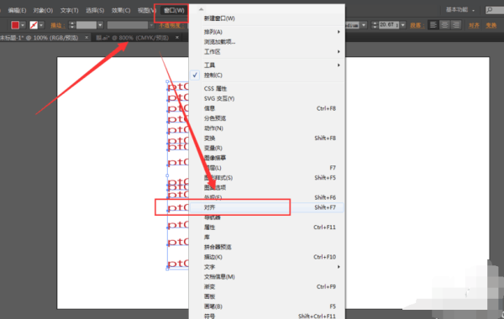
Task: Choose SVG 交互(Y) menu entry
Action: pyautogui.click(x=267, y=98)
